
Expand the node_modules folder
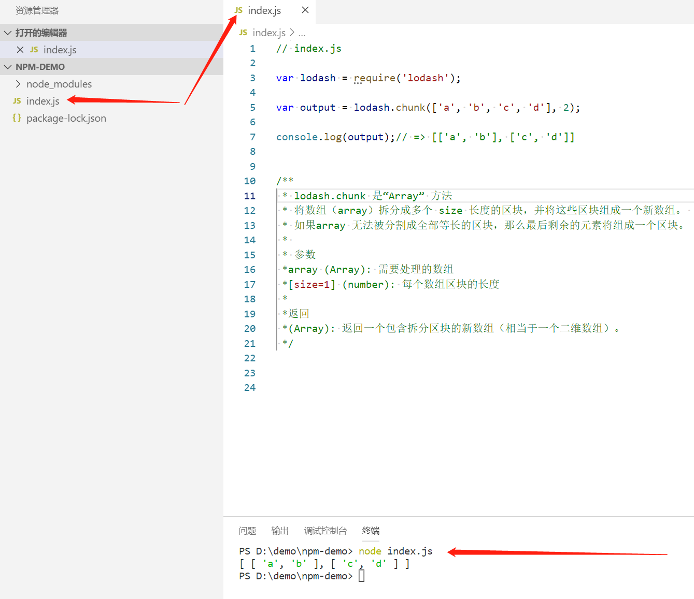click(x=18, y=84)
